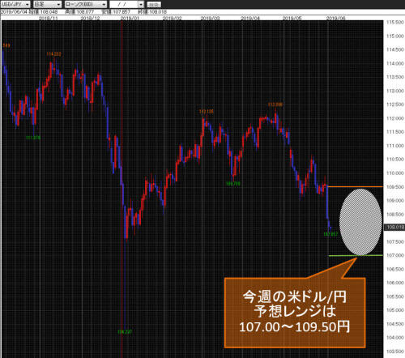Click the 安値 readout in the info bar
Image resolution: width=405 pixels, height=358 pixels.
click(x=116, y=12)
